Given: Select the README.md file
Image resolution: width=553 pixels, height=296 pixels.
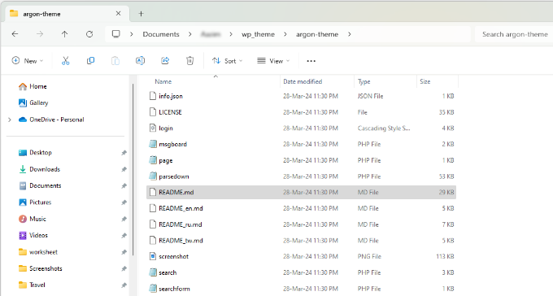Looking at the screenshot, I should (x=301, y=192).
